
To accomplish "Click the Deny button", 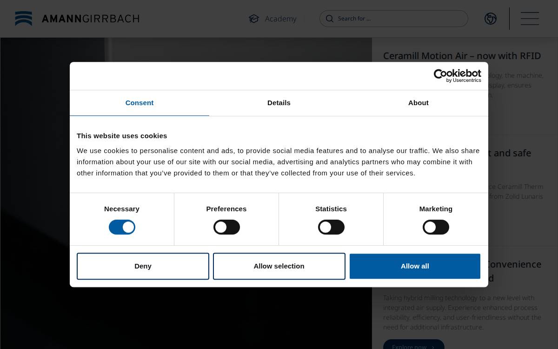I will click(x=143, y=266).
